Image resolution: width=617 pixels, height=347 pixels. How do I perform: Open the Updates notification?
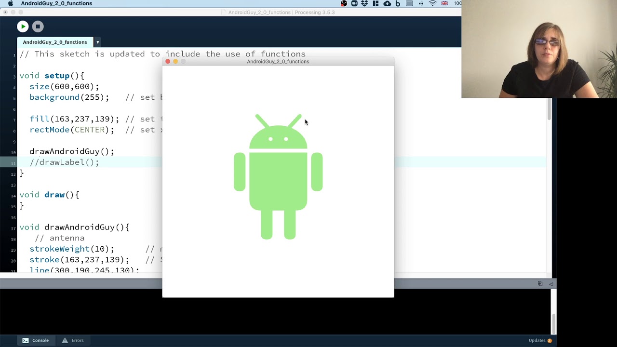click(540, 340)
